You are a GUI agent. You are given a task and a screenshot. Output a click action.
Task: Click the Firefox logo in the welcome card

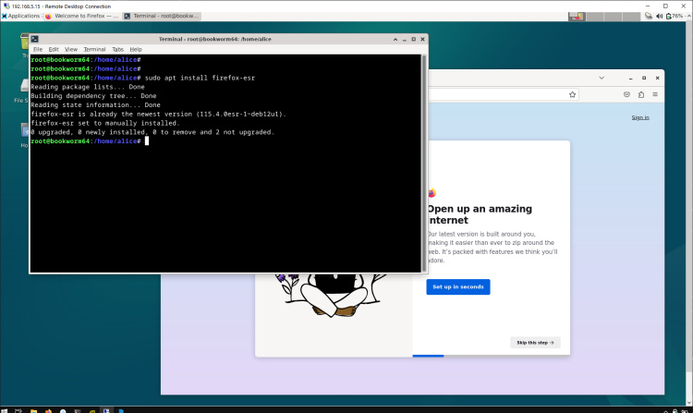432,193
